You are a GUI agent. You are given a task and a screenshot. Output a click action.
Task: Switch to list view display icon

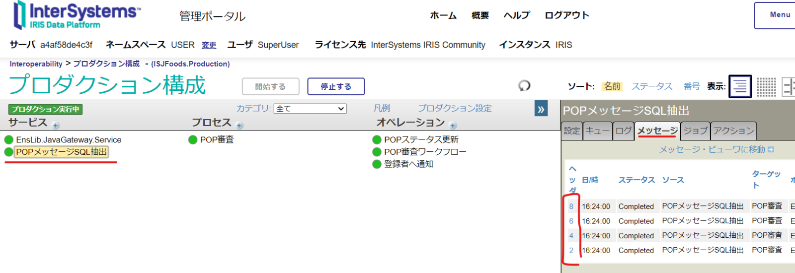[739, 86]
